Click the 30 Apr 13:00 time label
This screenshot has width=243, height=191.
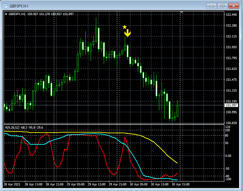point(160,184)
